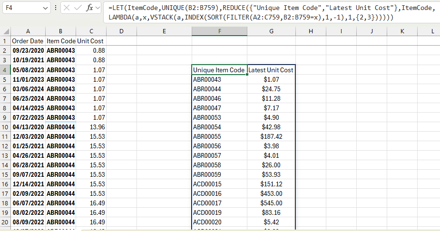This screenshot has width=440, height=231.
Task: Click the Item Code header cell
Action: click(x=60, y=41)
